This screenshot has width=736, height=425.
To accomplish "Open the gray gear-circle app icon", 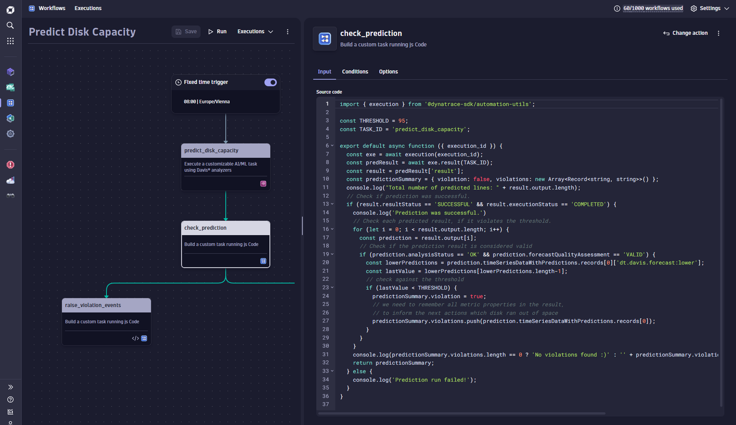I will [10, 134].
